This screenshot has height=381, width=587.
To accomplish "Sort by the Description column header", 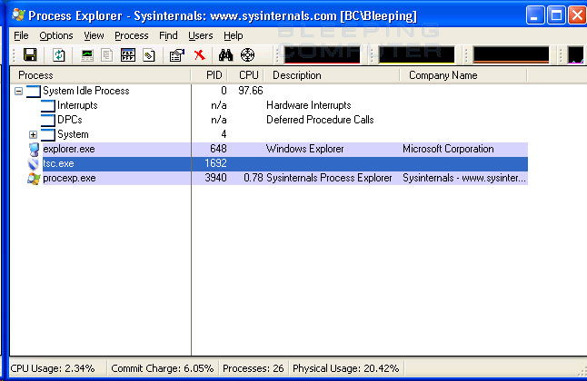I will (x=332, y=75).
